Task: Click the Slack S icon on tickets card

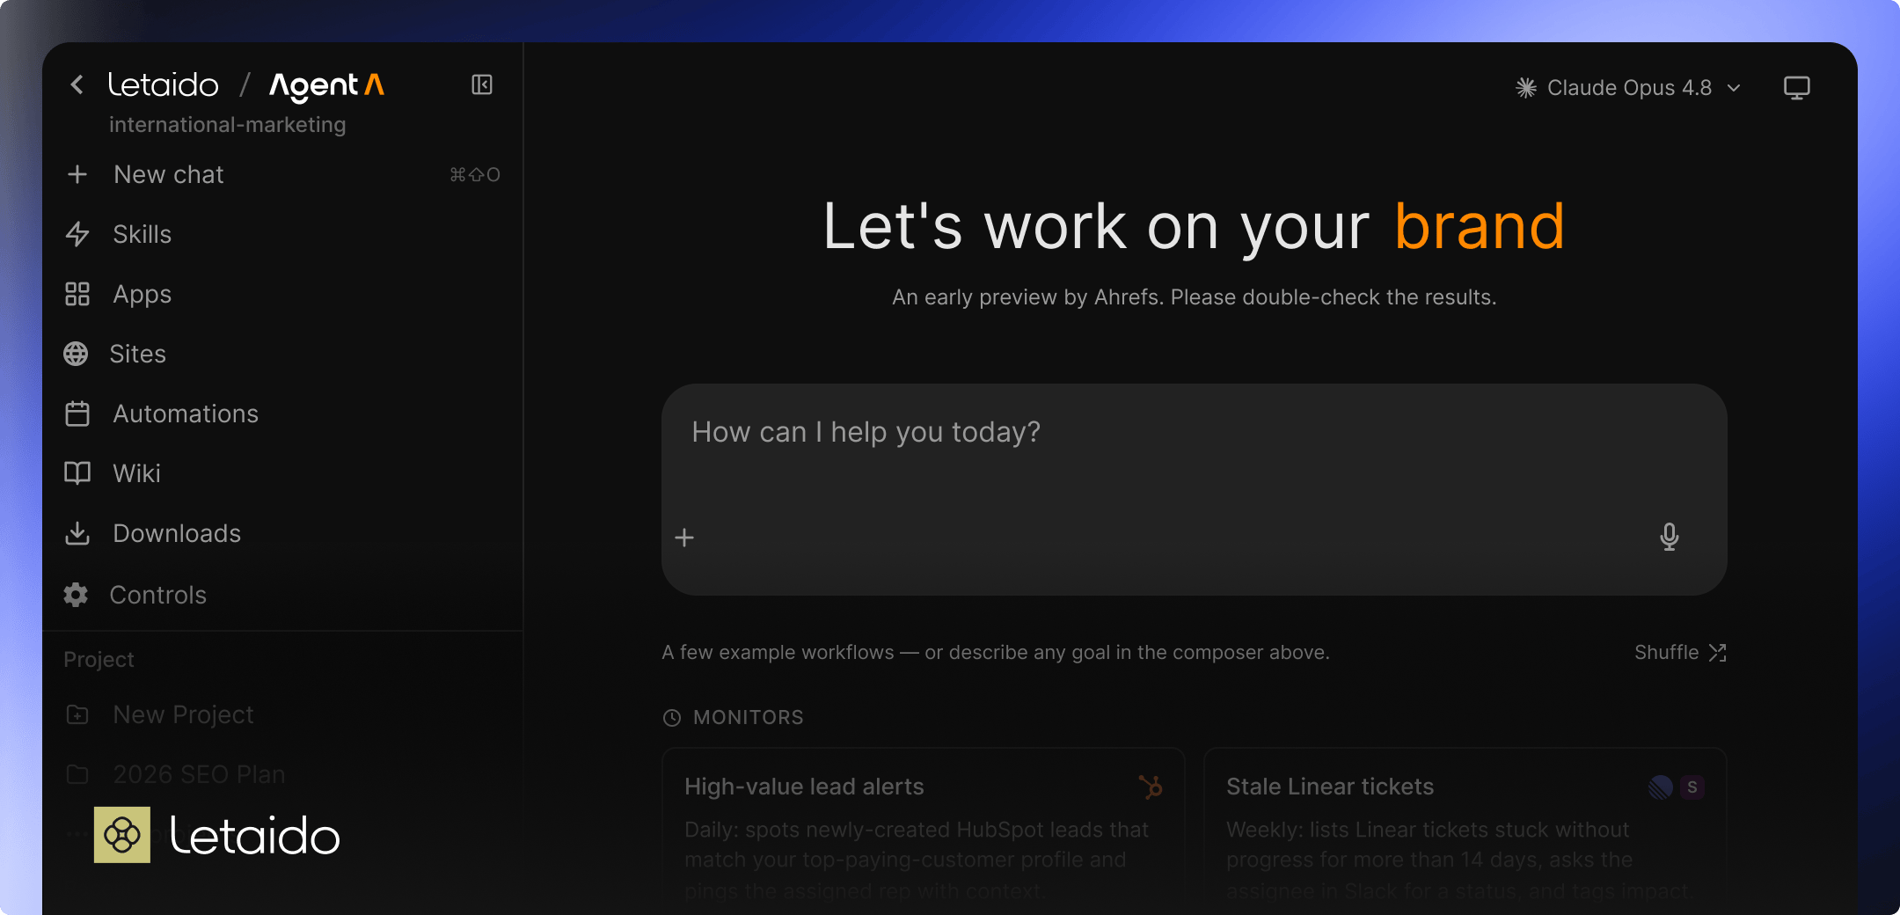Action: pyautogui.click(x=1692, y=787)
